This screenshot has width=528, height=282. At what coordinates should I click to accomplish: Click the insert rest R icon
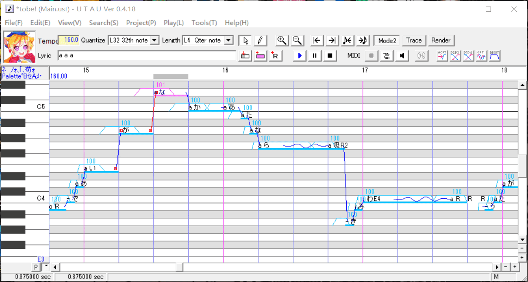pyautogui.click(x=276, y=55)
